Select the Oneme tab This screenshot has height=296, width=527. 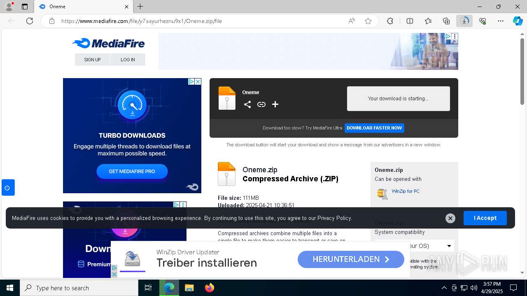coord(84,7)
